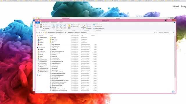Click the Przenieś do (move to) icon
186x104 pixels.
[53, 26]
